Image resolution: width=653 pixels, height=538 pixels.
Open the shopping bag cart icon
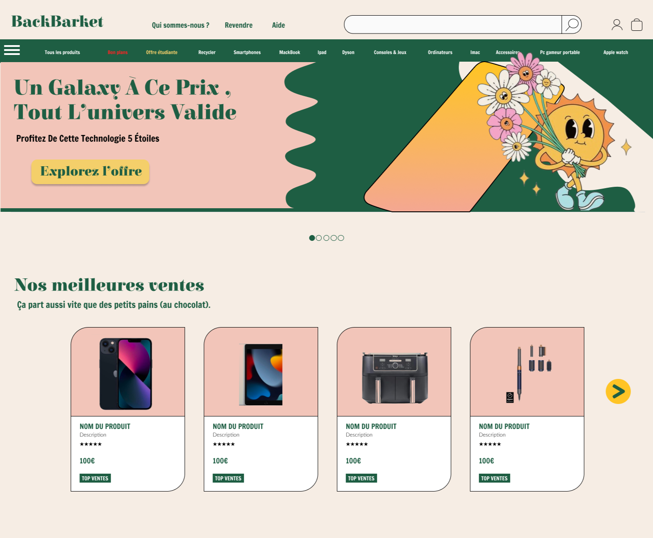(636, 25)
